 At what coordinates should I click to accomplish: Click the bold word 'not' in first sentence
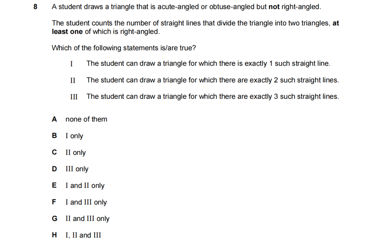274,7
